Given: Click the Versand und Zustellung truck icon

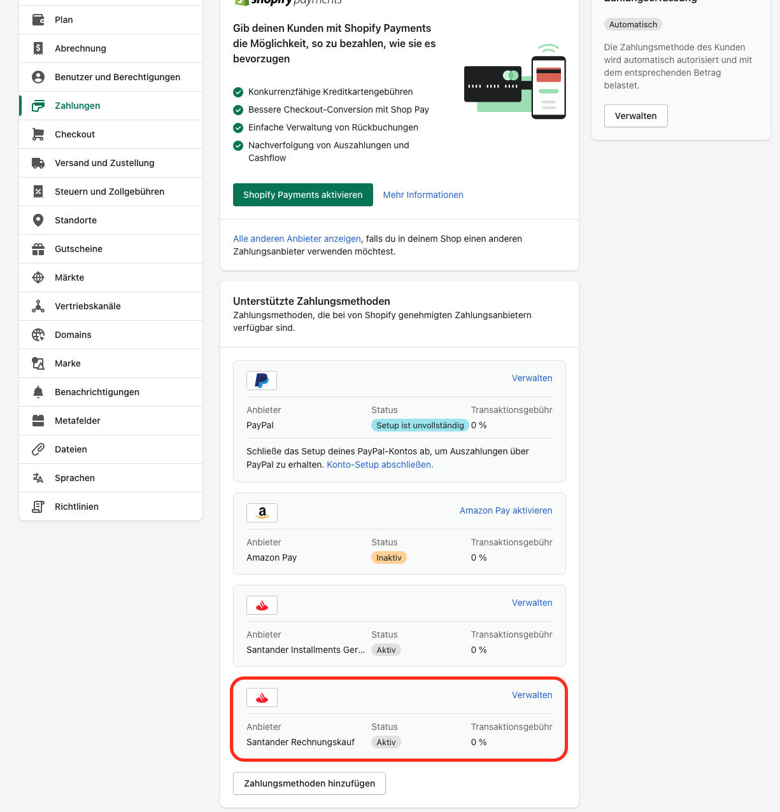Looking at the screenshot, I should (38, 163).
